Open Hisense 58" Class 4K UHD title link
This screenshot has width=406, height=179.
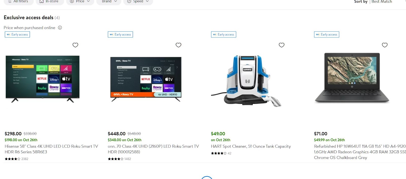click(51, 149)
